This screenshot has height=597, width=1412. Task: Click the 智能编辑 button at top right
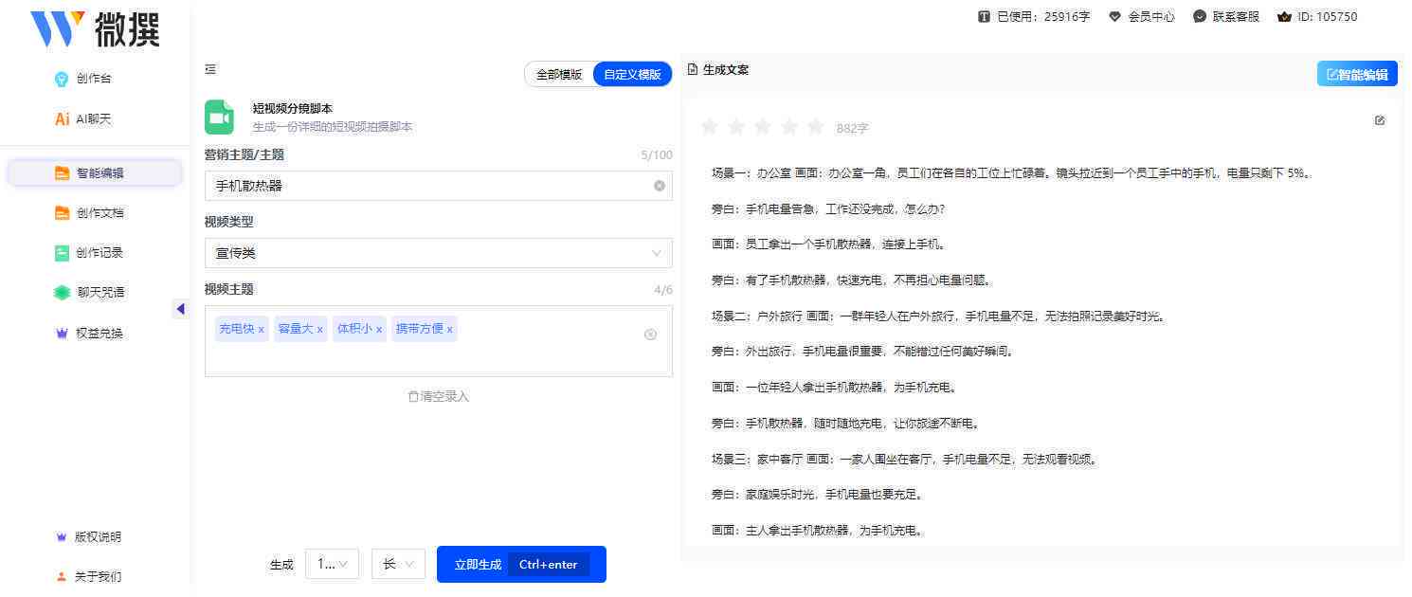click(1357, 74)
